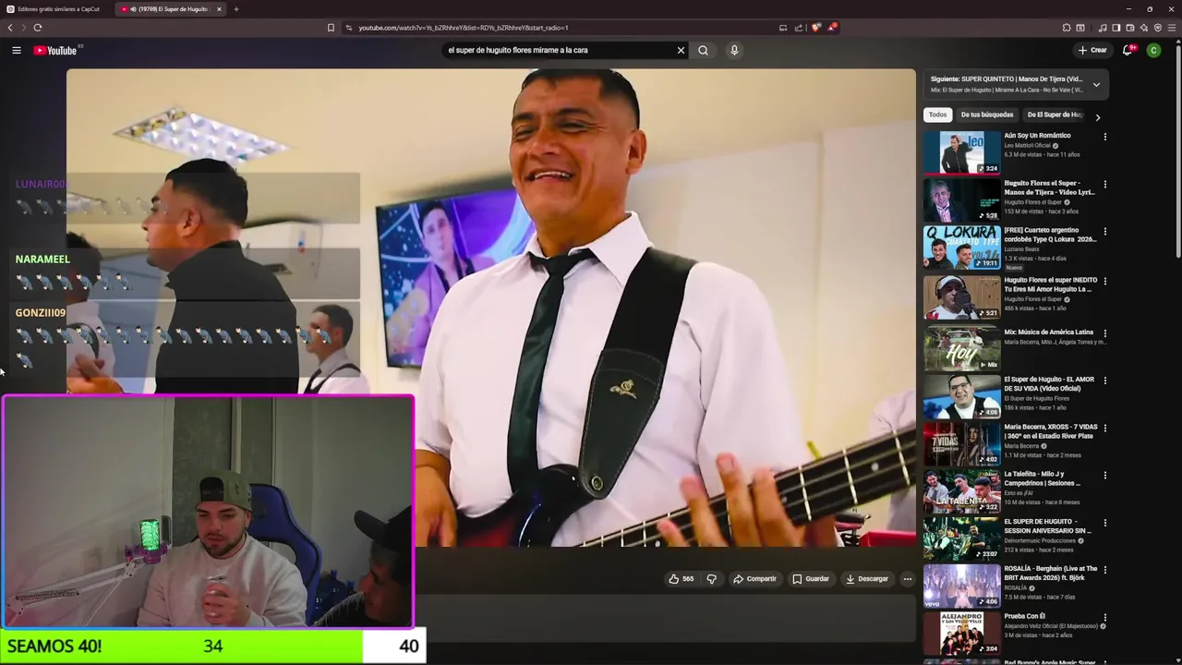Close the El Super de Huguito tab
Viewport: 1182px width, 665px height.
[219, 9]
